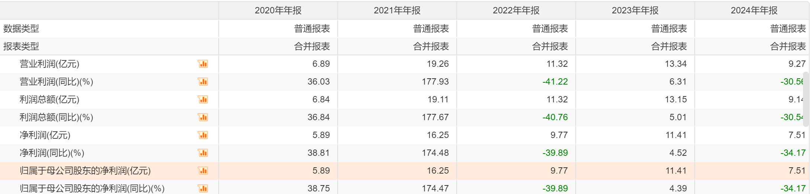Choose the 2023年年报 column header
The height and width of the screenshot is (194, 810).
coord(635,10)
